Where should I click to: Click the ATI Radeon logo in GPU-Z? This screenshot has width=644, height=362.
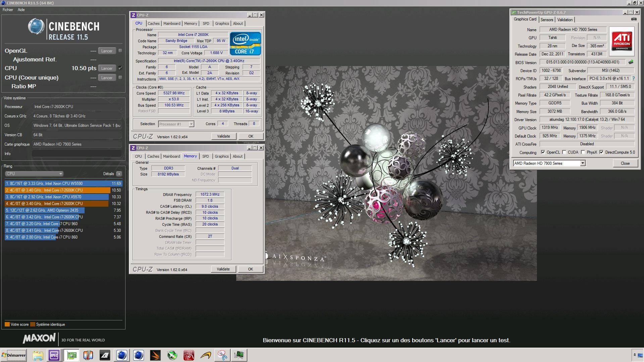click(x=622, y=41)
